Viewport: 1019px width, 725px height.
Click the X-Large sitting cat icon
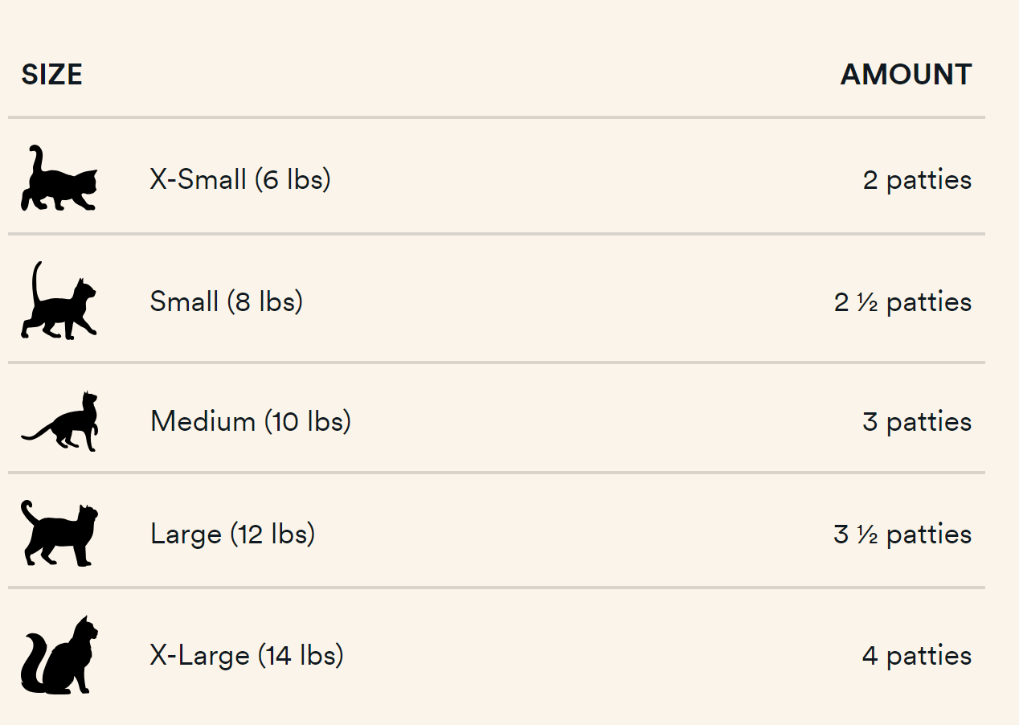click(59, 655)
